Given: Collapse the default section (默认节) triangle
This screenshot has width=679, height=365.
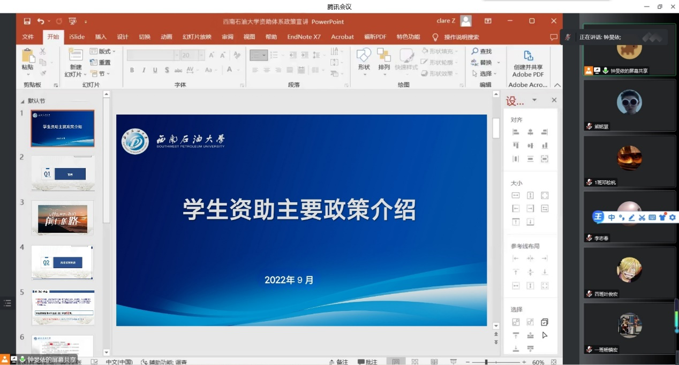Looking at the screenshot, I should (22, 101).
